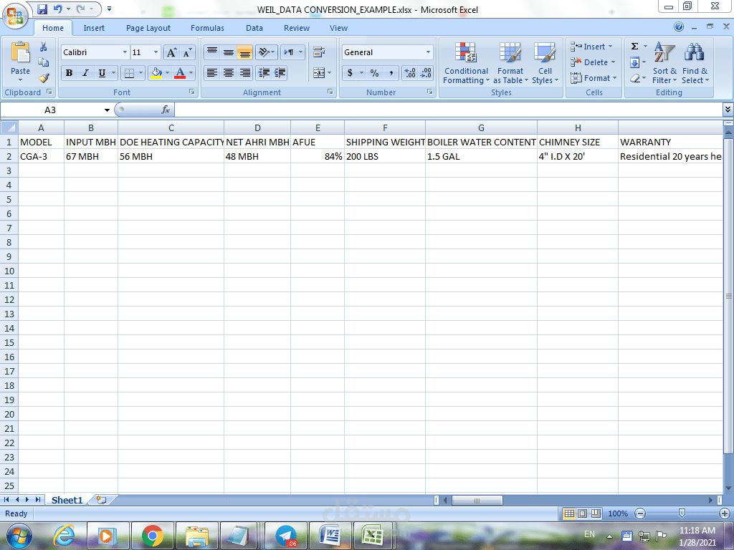Cut selection with the scissors icon
Screen dimensions: 734x550
(x=44, y=47)
